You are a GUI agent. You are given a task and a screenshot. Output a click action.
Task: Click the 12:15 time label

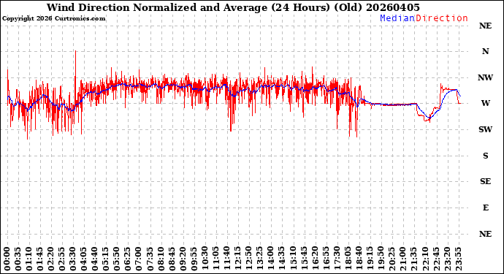(238, 259)
